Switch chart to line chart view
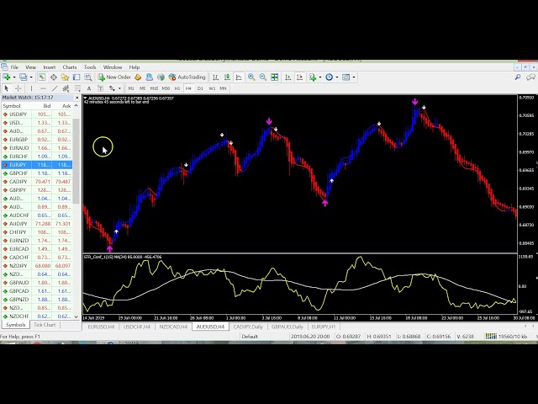538x404 pixels. [x=239, y=77]
